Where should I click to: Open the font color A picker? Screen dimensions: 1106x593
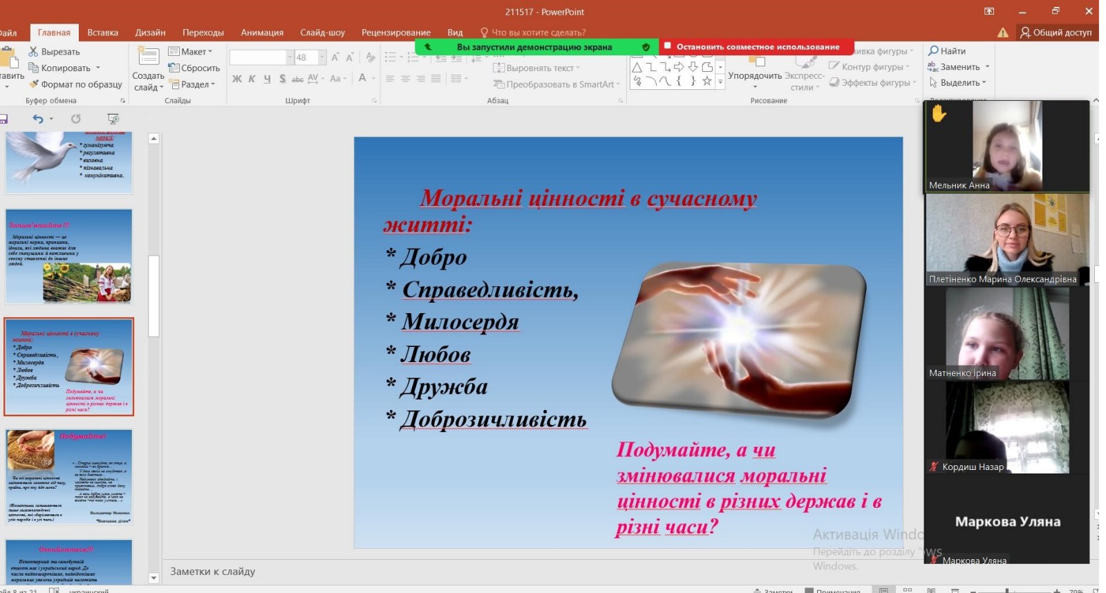point(362,79)
